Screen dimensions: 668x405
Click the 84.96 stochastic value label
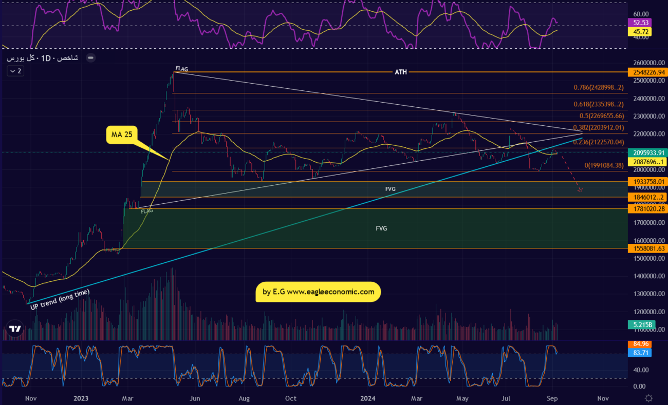tap(639, 344)
